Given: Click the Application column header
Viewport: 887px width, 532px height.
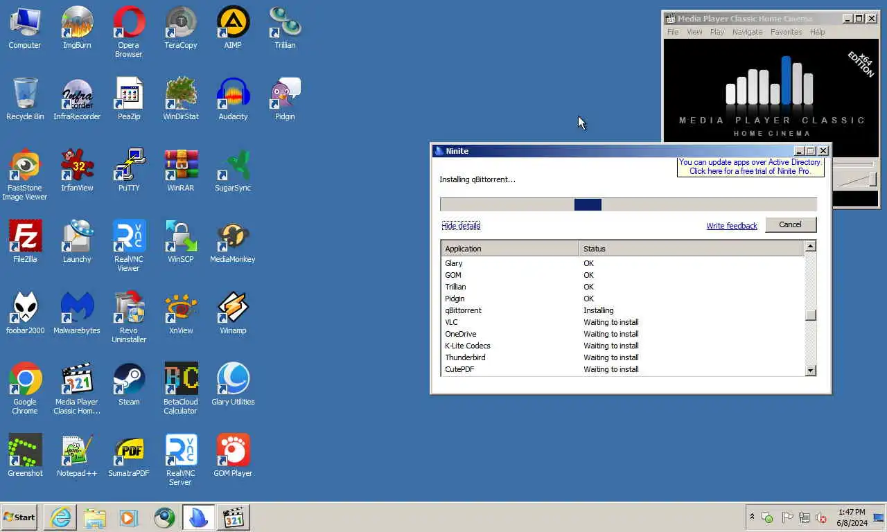Looking at the screenshot, I should 510,249.
